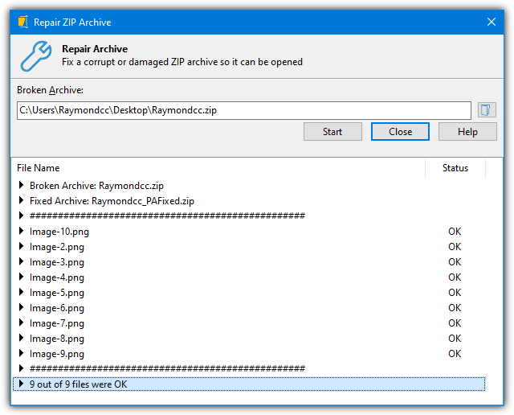Click the Status column header
The image size is (514, 415).
pos(455,168)
